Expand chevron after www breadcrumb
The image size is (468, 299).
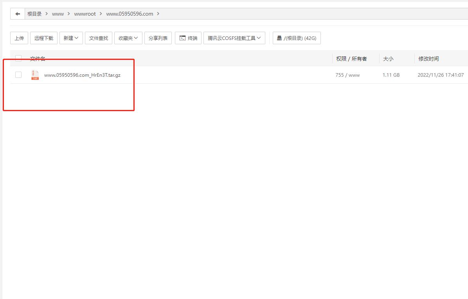coord(68,14)
